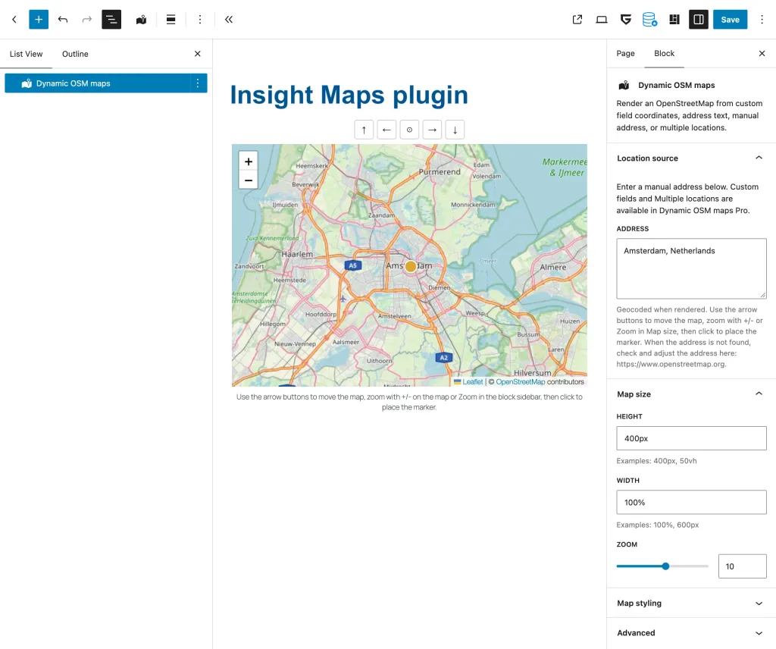Adjust the Zoom slider handle

[665, 566]
